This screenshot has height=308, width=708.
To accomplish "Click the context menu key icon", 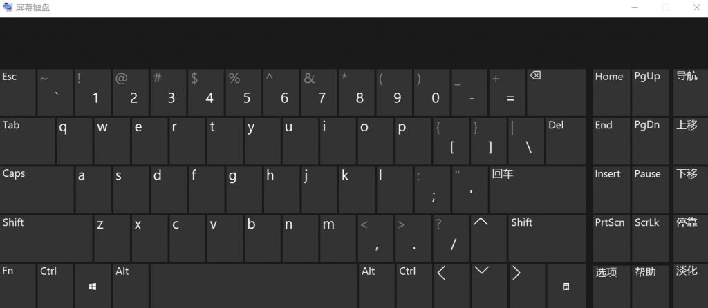I will pos(566,287).
